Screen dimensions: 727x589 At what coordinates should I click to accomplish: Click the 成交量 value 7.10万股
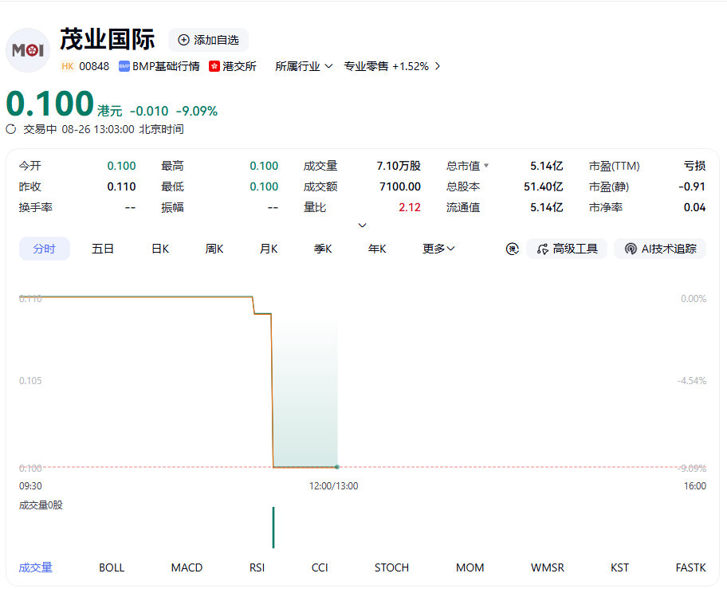399,166
